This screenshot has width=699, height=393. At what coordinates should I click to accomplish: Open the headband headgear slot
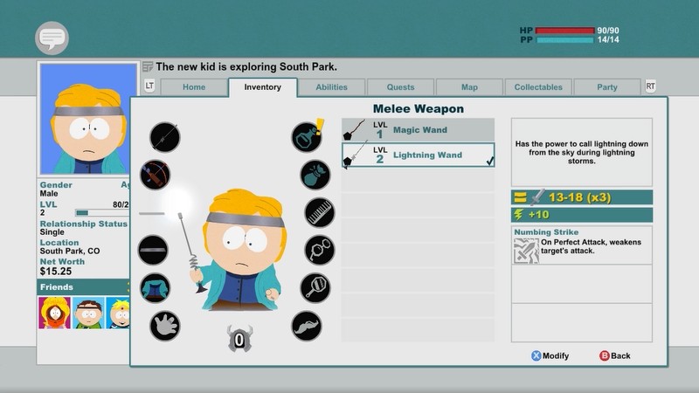153,250
